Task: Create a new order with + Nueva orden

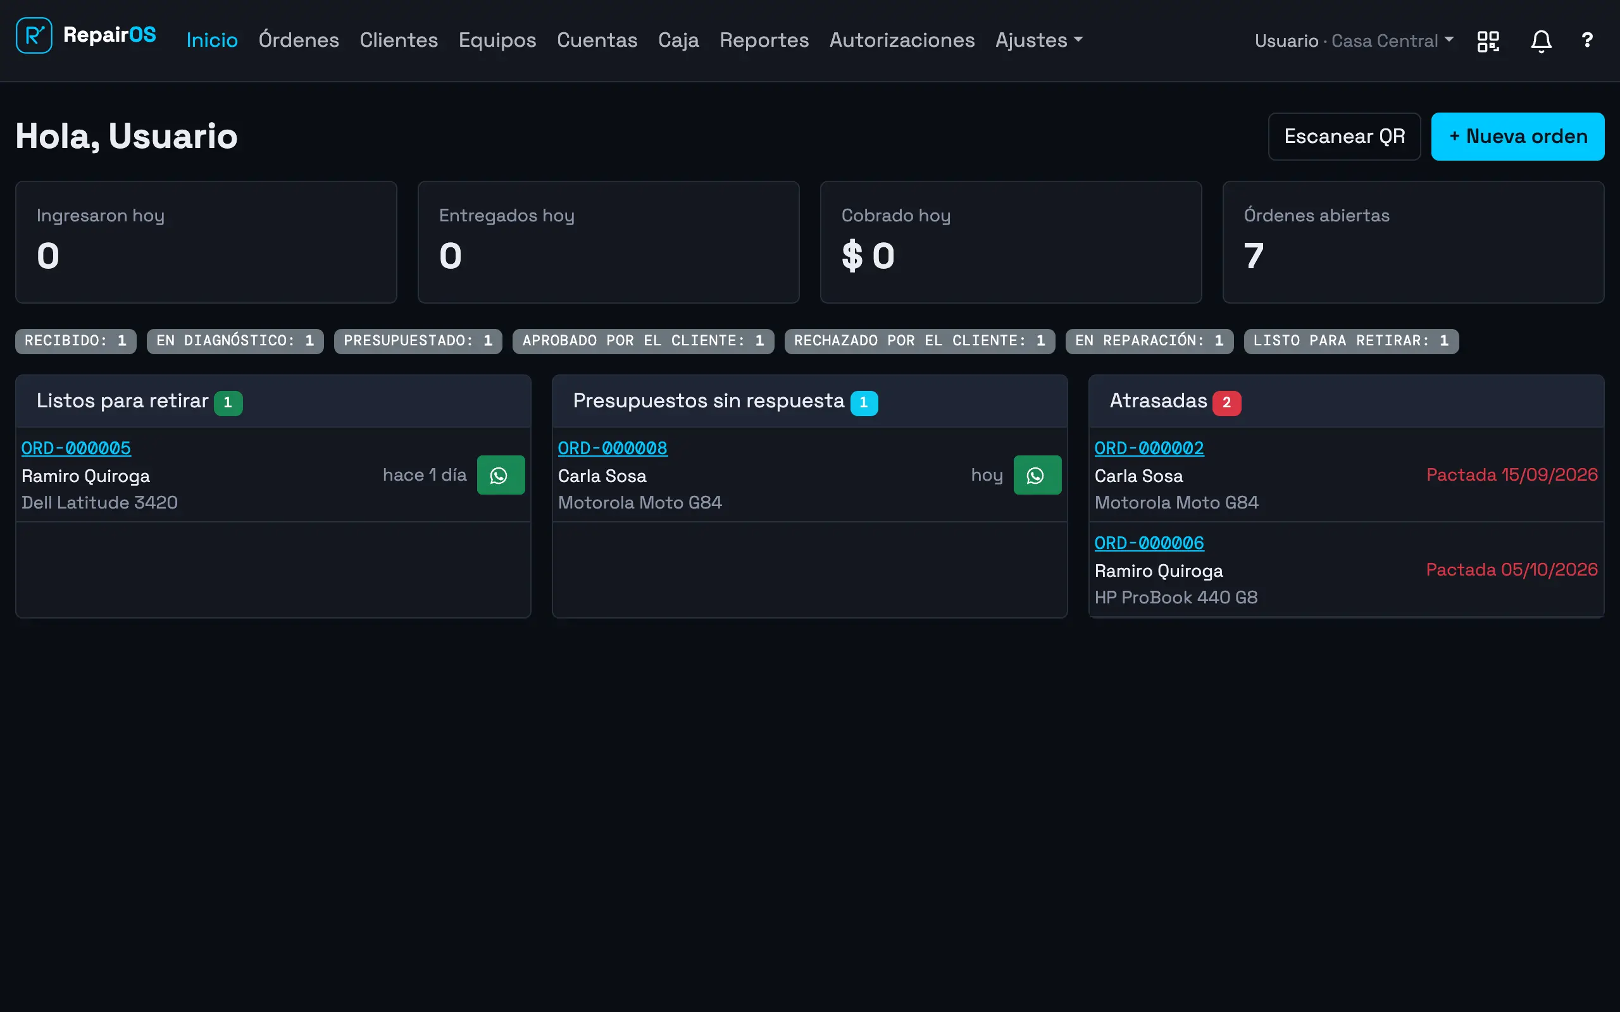Action: tap(1517, 137)
